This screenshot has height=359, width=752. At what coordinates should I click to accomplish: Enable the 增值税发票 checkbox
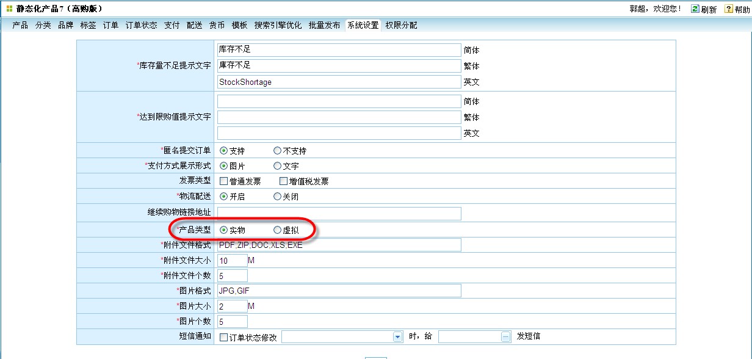coord(283,181)
